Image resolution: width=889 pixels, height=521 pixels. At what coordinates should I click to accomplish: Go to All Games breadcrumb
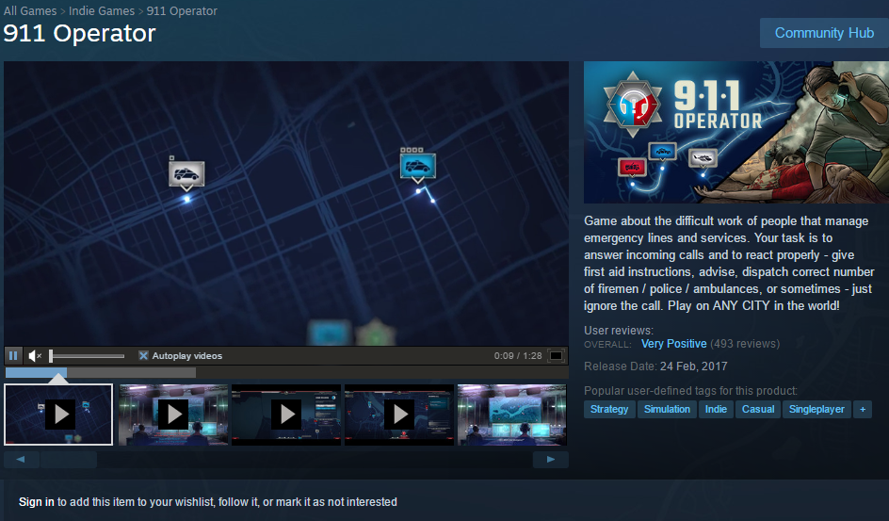tap(30, 10)
